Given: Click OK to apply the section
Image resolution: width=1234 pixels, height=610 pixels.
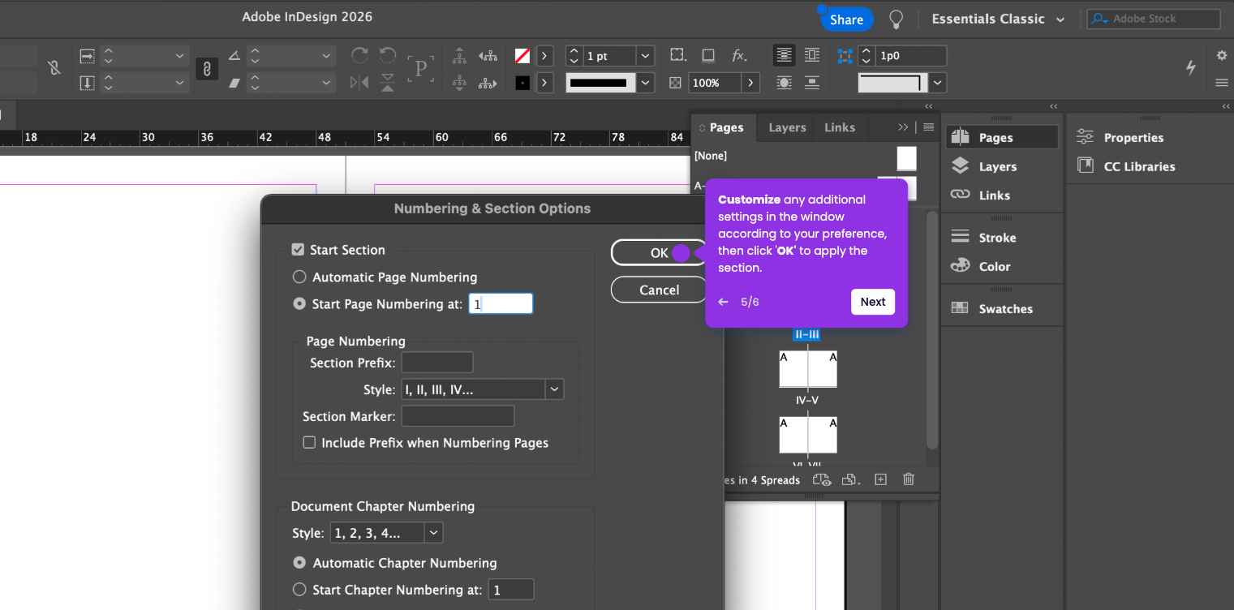Looking at the screenshot, I should 659,253.
